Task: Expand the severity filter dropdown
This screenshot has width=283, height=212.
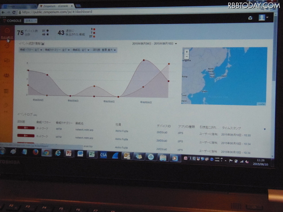Action: tap(104, 50)
